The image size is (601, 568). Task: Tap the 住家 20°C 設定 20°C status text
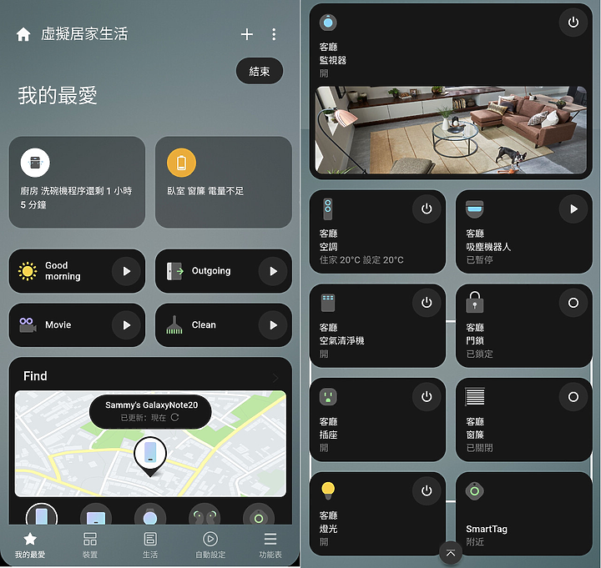click(x=361, y=260)
